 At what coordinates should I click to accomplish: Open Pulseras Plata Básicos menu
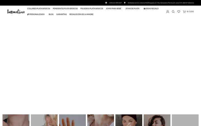click(x=92, y=8)
